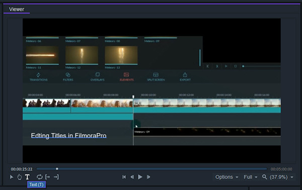Click the Meteors-07 label
The image size is (302, 190).
[73, 41]
